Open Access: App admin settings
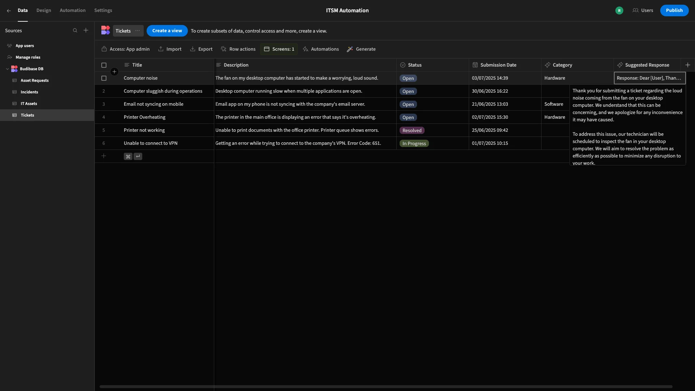The width and height of the screenshot is (695, 391). [x=126, y=49]
